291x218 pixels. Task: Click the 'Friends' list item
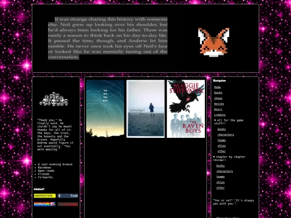click(x=44, y=174)
